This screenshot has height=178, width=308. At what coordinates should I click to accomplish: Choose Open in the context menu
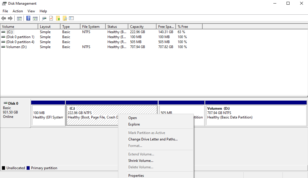(x=156, y=118)
